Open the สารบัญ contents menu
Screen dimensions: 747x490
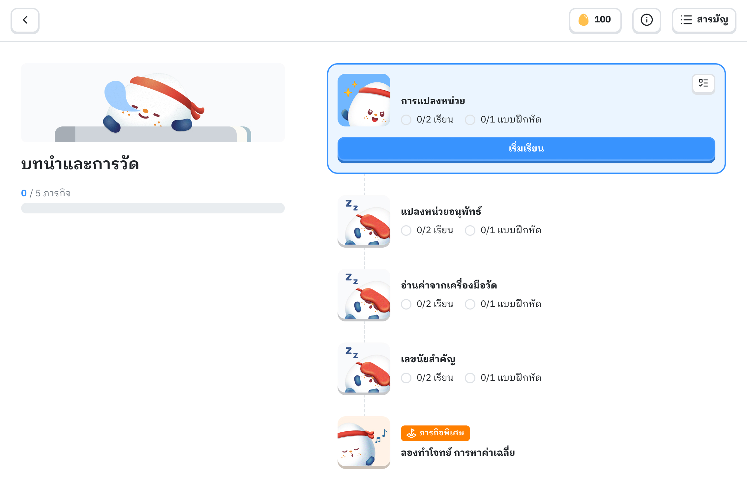(704, 20)
